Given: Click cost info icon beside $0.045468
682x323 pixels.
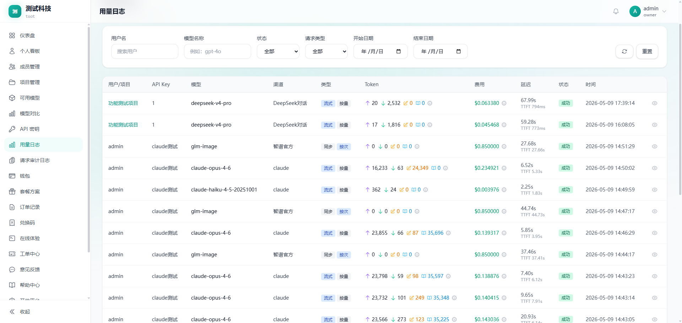Looking at the screenshot, I should [504, 125].
